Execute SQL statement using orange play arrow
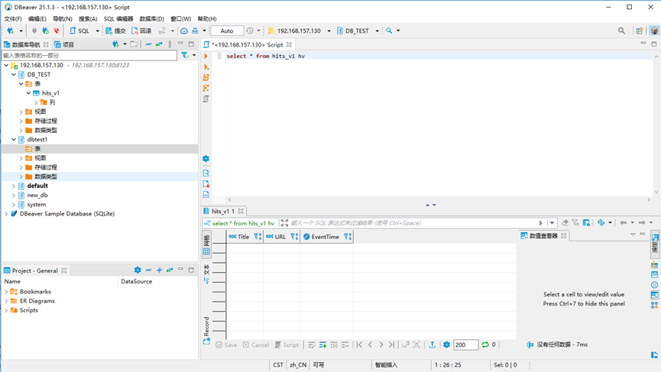661x372 pixels. click(x=206, y=56)
